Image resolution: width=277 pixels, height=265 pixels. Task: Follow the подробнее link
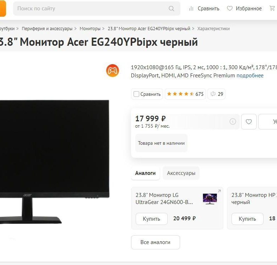(x=250, y=76)
